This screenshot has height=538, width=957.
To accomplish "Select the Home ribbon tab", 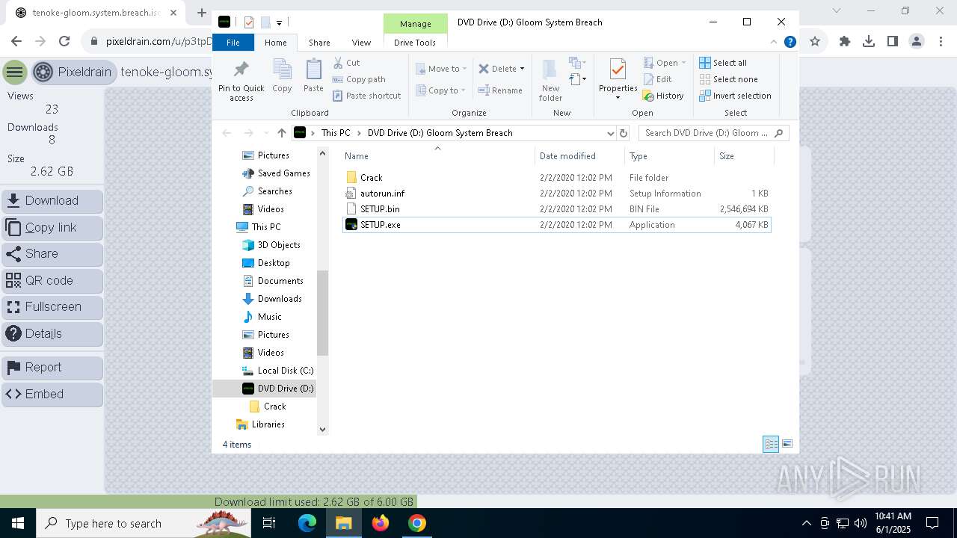I will click(x=275, y=43).
